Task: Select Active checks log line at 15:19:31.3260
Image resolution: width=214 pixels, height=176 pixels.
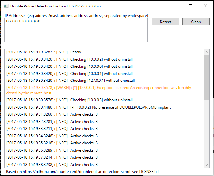Action: coord(52,114)
